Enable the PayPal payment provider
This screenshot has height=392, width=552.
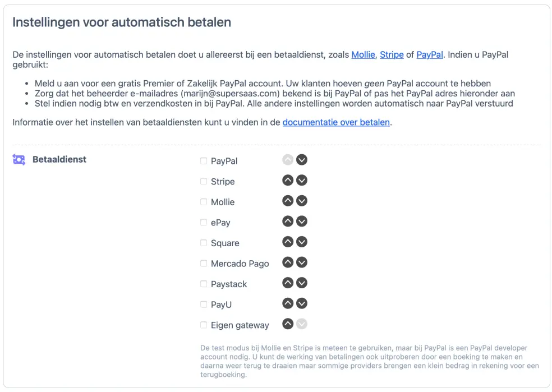(x=204, y=160)
